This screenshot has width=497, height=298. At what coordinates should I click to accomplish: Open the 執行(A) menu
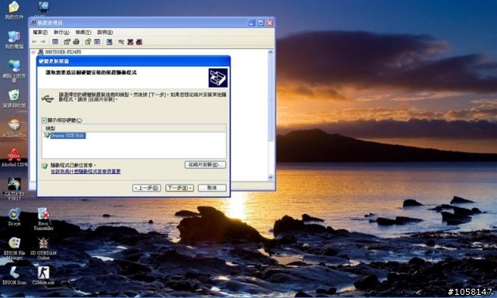coord(61,33)
